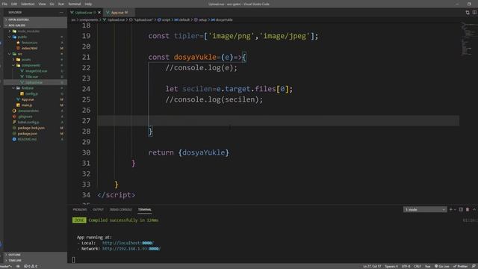Maximize the panel with the chevron icon
The image size is (478, 269).
(474, 210)
